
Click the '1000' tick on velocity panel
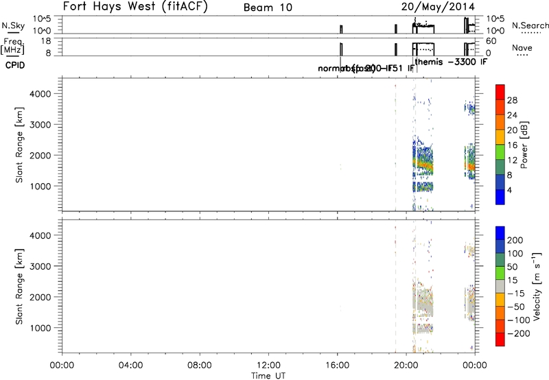pos(40,328)
